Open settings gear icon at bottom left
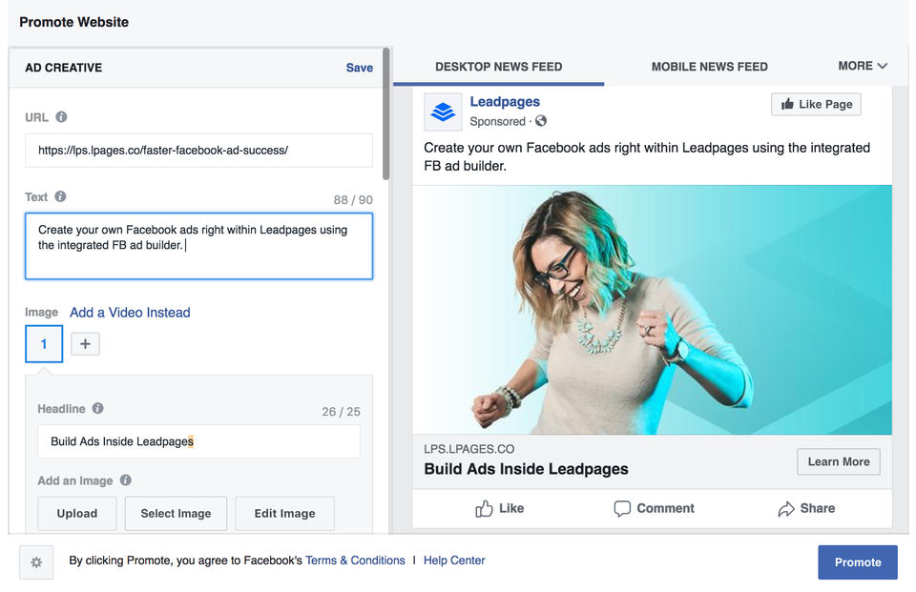916x592 pixels. [36, 562]
